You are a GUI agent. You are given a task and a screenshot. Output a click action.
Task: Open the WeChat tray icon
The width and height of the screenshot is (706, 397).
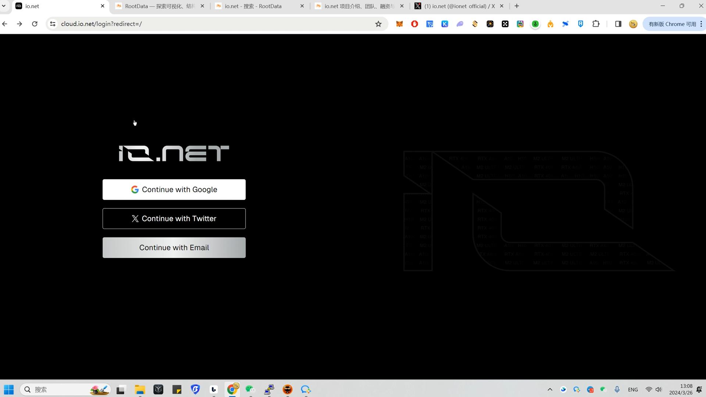(x=603, y=390)
